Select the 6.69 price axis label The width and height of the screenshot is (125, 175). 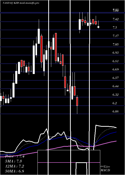(x=115, y=69)
